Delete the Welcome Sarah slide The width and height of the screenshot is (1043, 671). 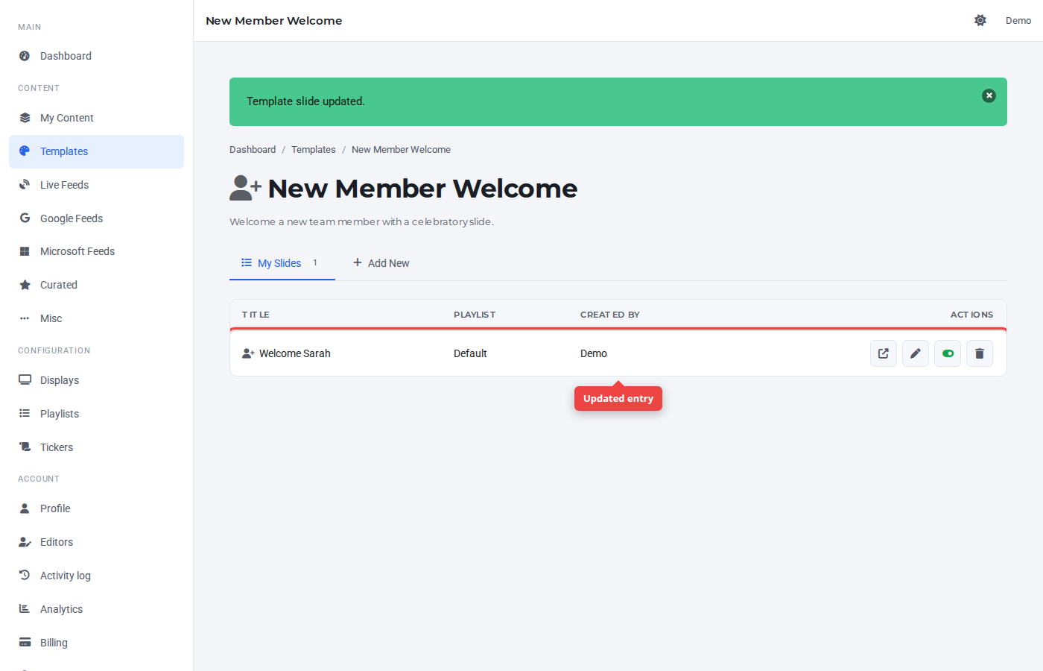click(980, 353)
